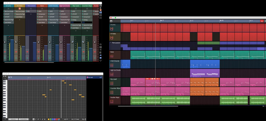Pop out piano roll using icon beside the X

[x=5, y=76]
